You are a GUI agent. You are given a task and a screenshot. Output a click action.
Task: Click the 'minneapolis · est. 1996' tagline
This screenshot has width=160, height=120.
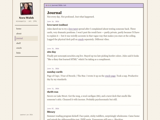coord(26,21)
